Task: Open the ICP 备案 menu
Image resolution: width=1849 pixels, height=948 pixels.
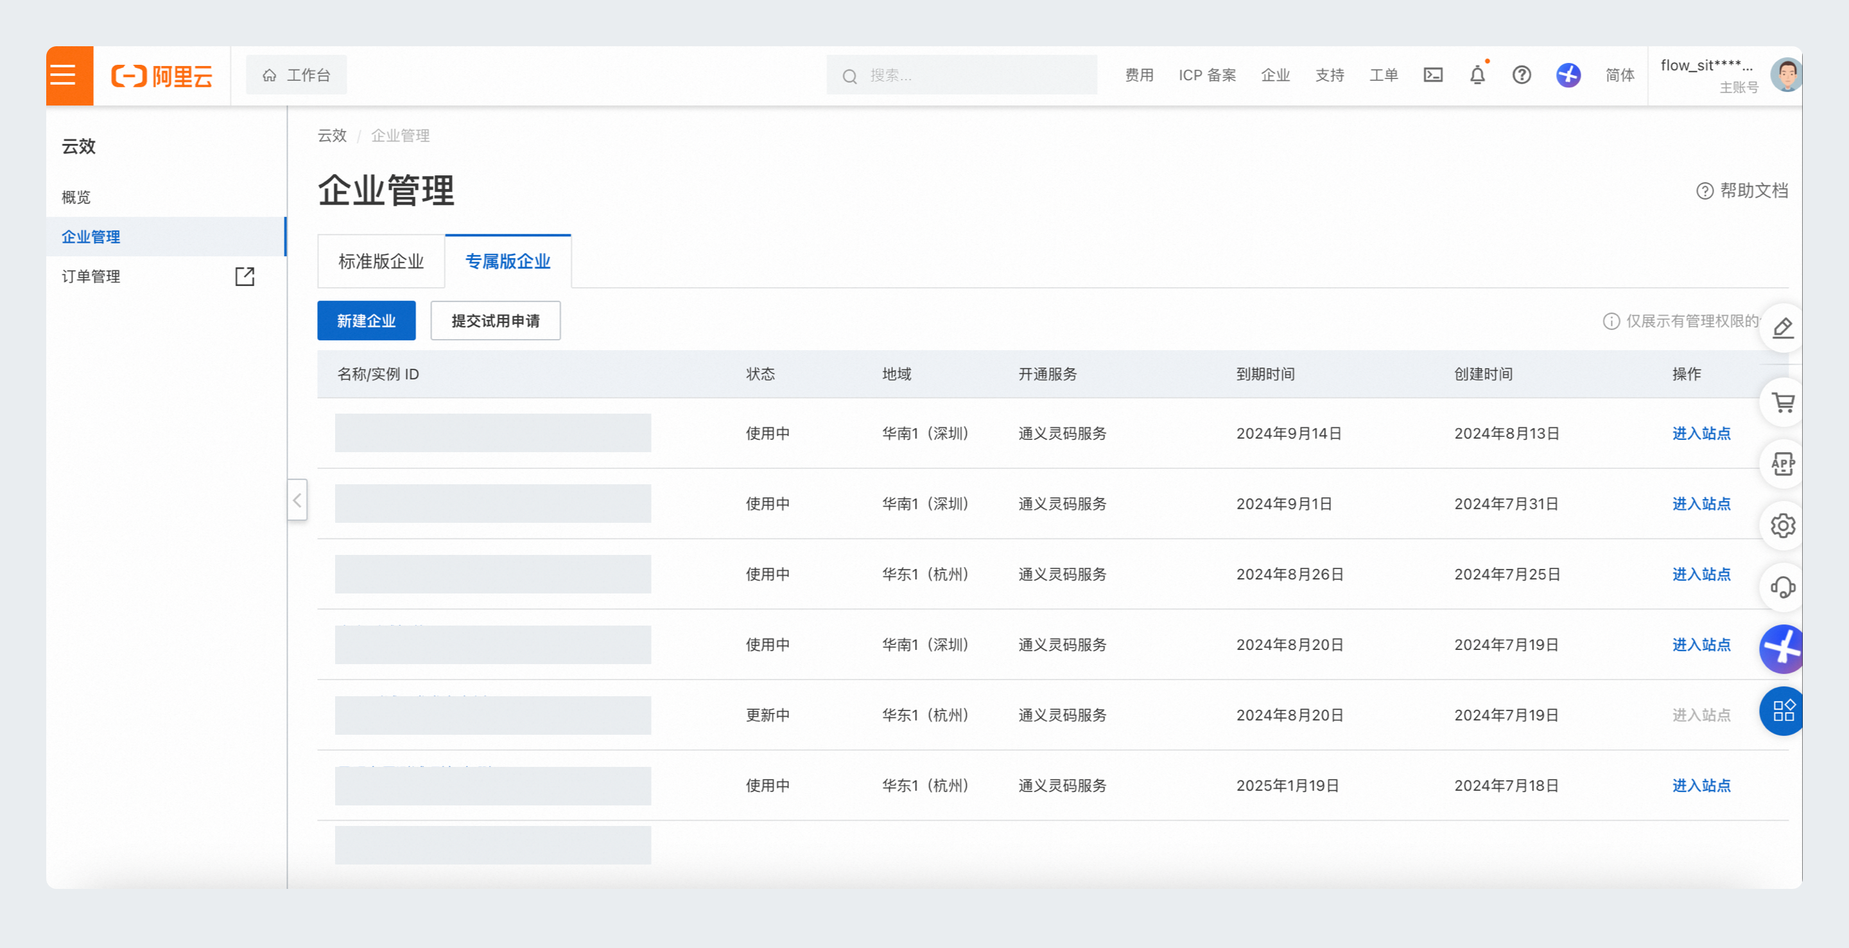Action: pyautogui.click(x=1206, y=75)
